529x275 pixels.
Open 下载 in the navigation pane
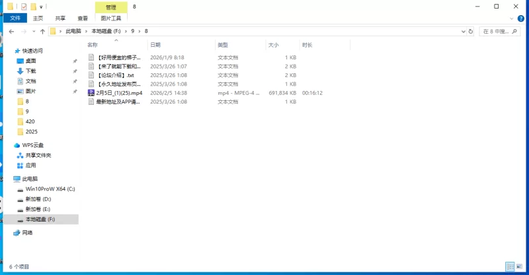click(x=30, y=71)
